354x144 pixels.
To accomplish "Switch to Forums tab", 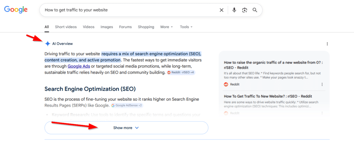I will coord(125,27).
